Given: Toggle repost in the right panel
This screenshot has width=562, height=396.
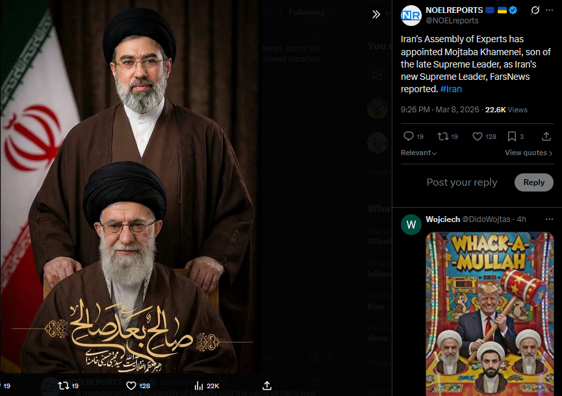Looking at the screenshot, I should coord(448,136).
